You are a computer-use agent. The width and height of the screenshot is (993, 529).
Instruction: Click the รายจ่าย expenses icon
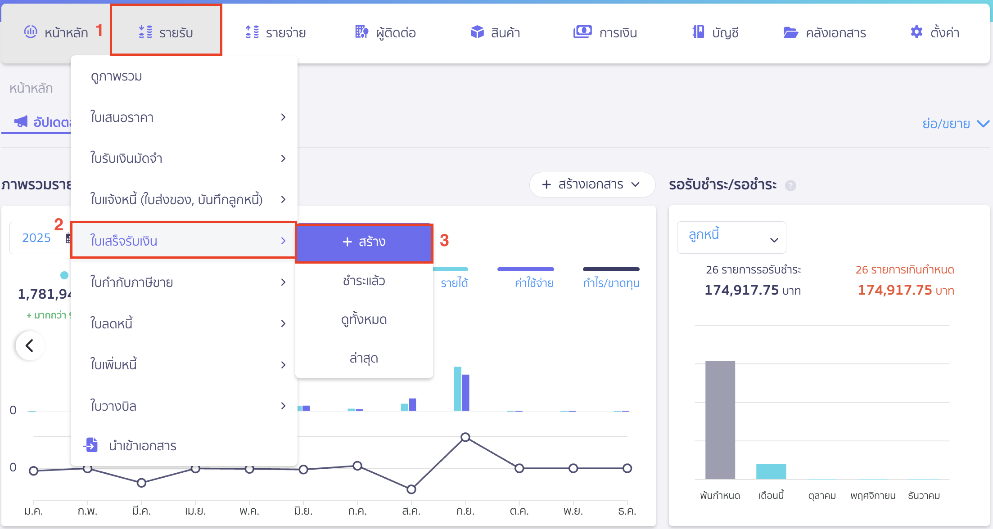point(252,32)
